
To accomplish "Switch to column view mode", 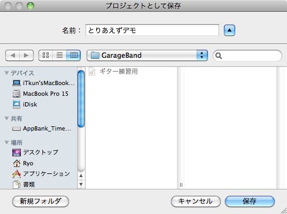I will pos(74,55).
